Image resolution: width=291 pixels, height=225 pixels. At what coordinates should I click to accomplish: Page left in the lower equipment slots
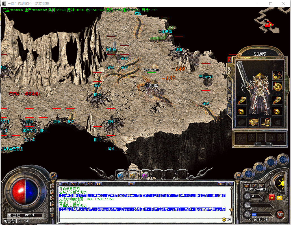(x=258, y=144)
